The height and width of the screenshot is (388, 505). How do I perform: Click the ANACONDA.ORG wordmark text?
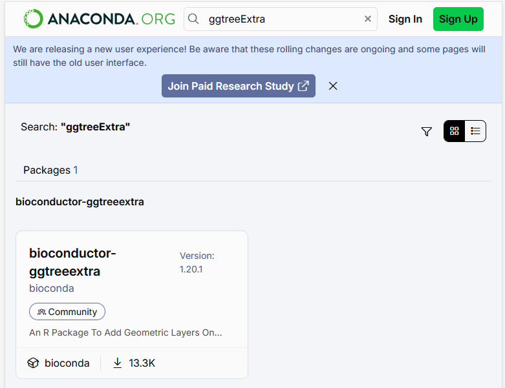tap(111, 19)
